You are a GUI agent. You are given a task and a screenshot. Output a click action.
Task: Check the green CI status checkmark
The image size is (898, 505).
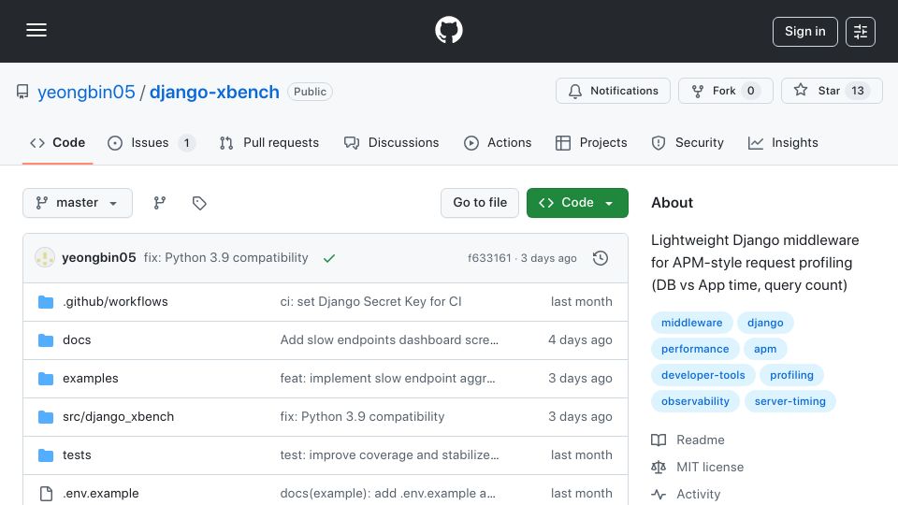328,258
